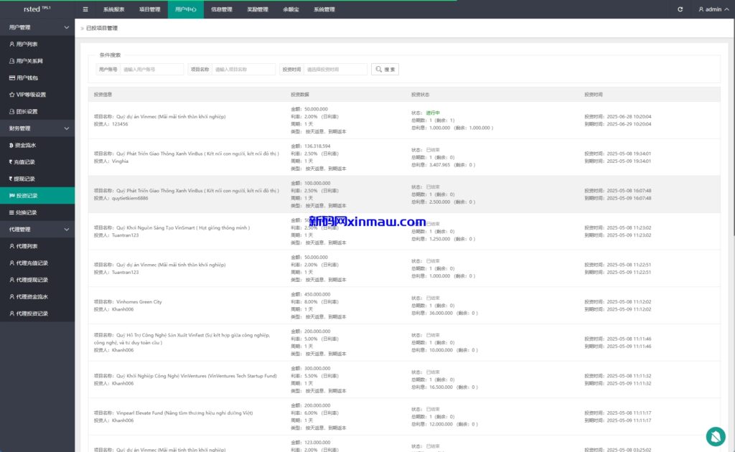Click the green leaf floating icon
Screen dimensions: 735x452
coord(716,435)
